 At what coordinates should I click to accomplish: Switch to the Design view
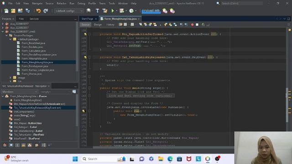pos(98,25)
